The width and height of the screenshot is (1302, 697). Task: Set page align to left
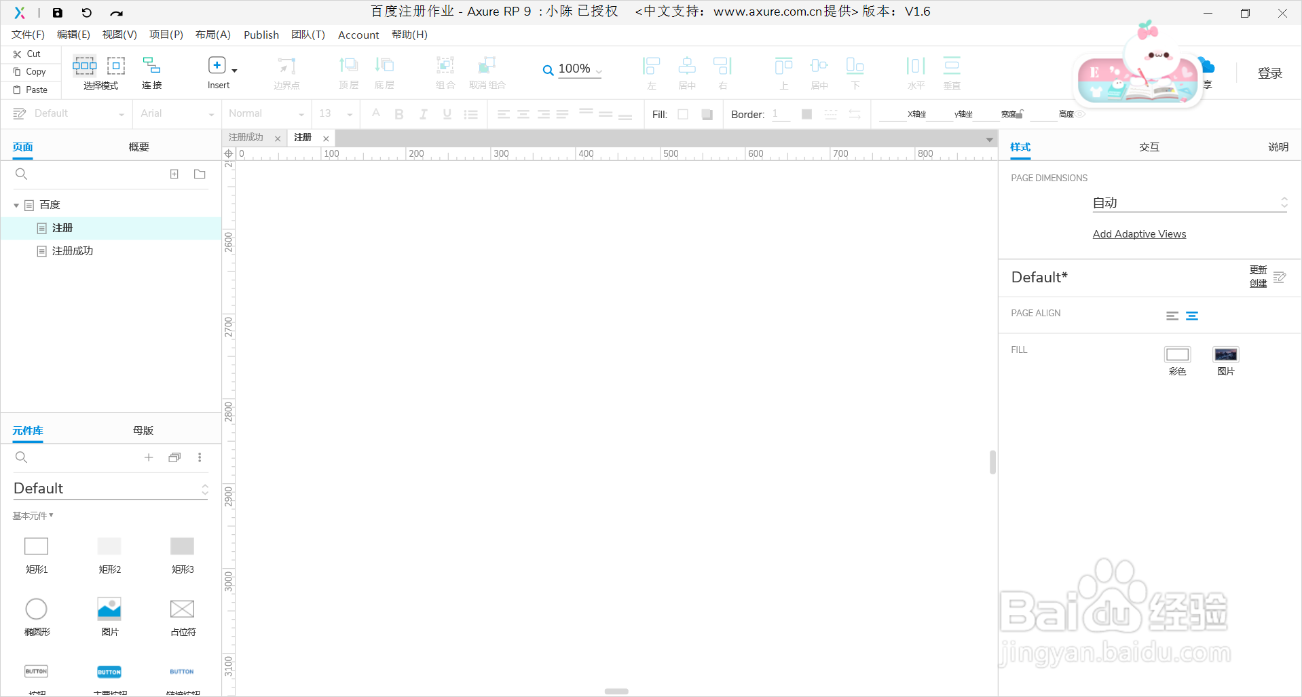1172,316
